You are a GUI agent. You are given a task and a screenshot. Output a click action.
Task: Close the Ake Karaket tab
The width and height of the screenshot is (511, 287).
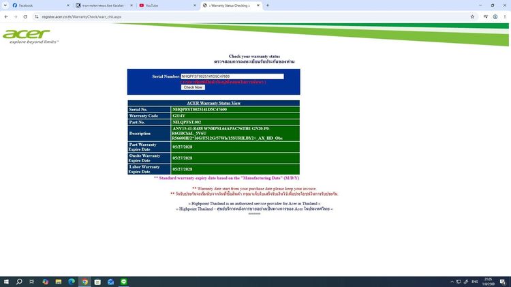pos(131,5)
